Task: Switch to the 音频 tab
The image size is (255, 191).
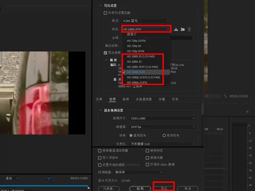Action: click(126, 99)
